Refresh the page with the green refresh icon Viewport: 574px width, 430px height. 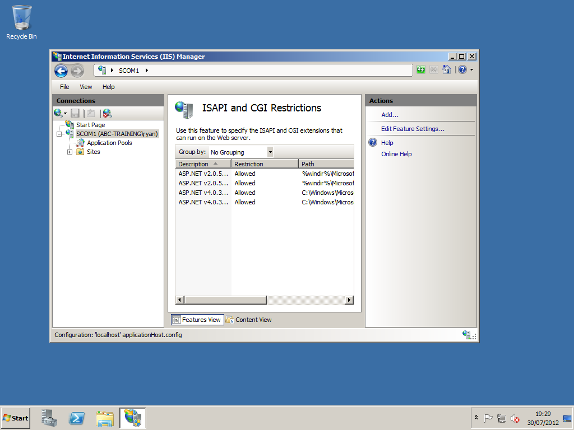420,69
